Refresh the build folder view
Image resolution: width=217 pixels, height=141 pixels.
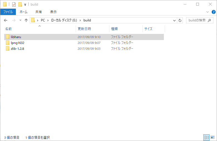(x=180, y=21)
